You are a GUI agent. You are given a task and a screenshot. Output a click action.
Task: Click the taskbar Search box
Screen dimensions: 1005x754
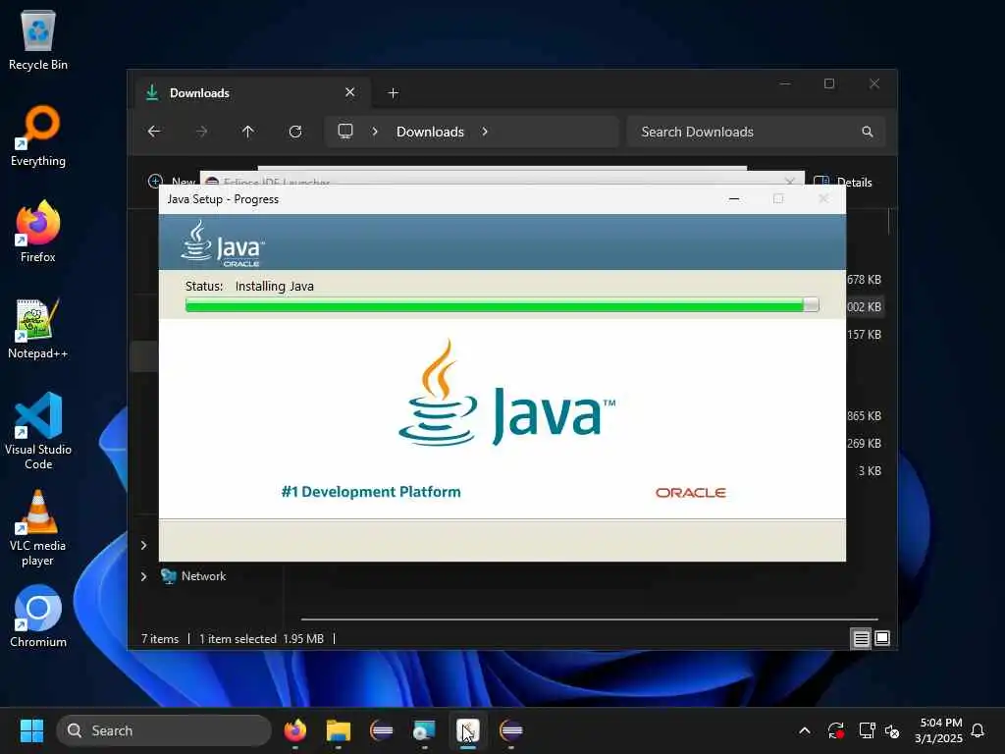coord(164,730)
